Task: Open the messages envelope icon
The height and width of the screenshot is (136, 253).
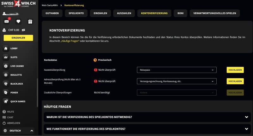Action: pos(6,21)
